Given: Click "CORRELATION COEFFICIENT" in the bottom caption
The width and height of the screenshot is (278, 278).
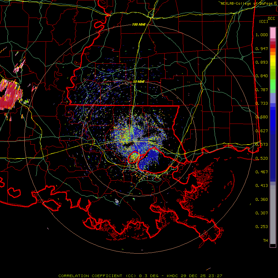Looking at the screenshot, I should pyautogui.click(x=90, y=276).
